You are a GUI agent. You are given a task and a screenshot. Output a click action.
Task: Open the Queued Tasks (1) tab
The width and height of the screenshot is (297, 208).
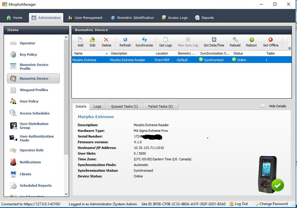(124, 106)
